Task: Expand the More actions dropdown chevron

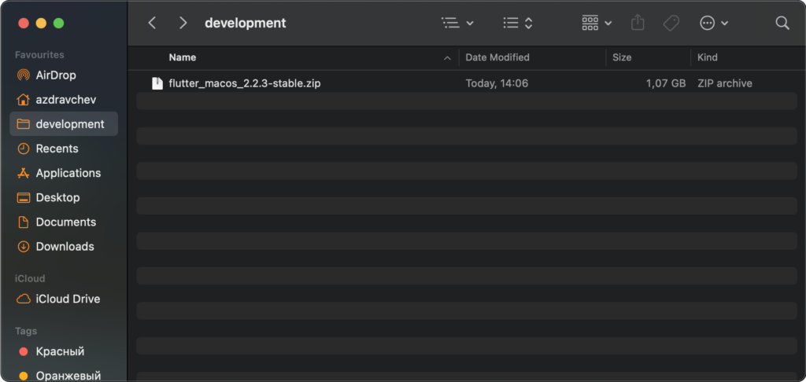Action: 725,24
